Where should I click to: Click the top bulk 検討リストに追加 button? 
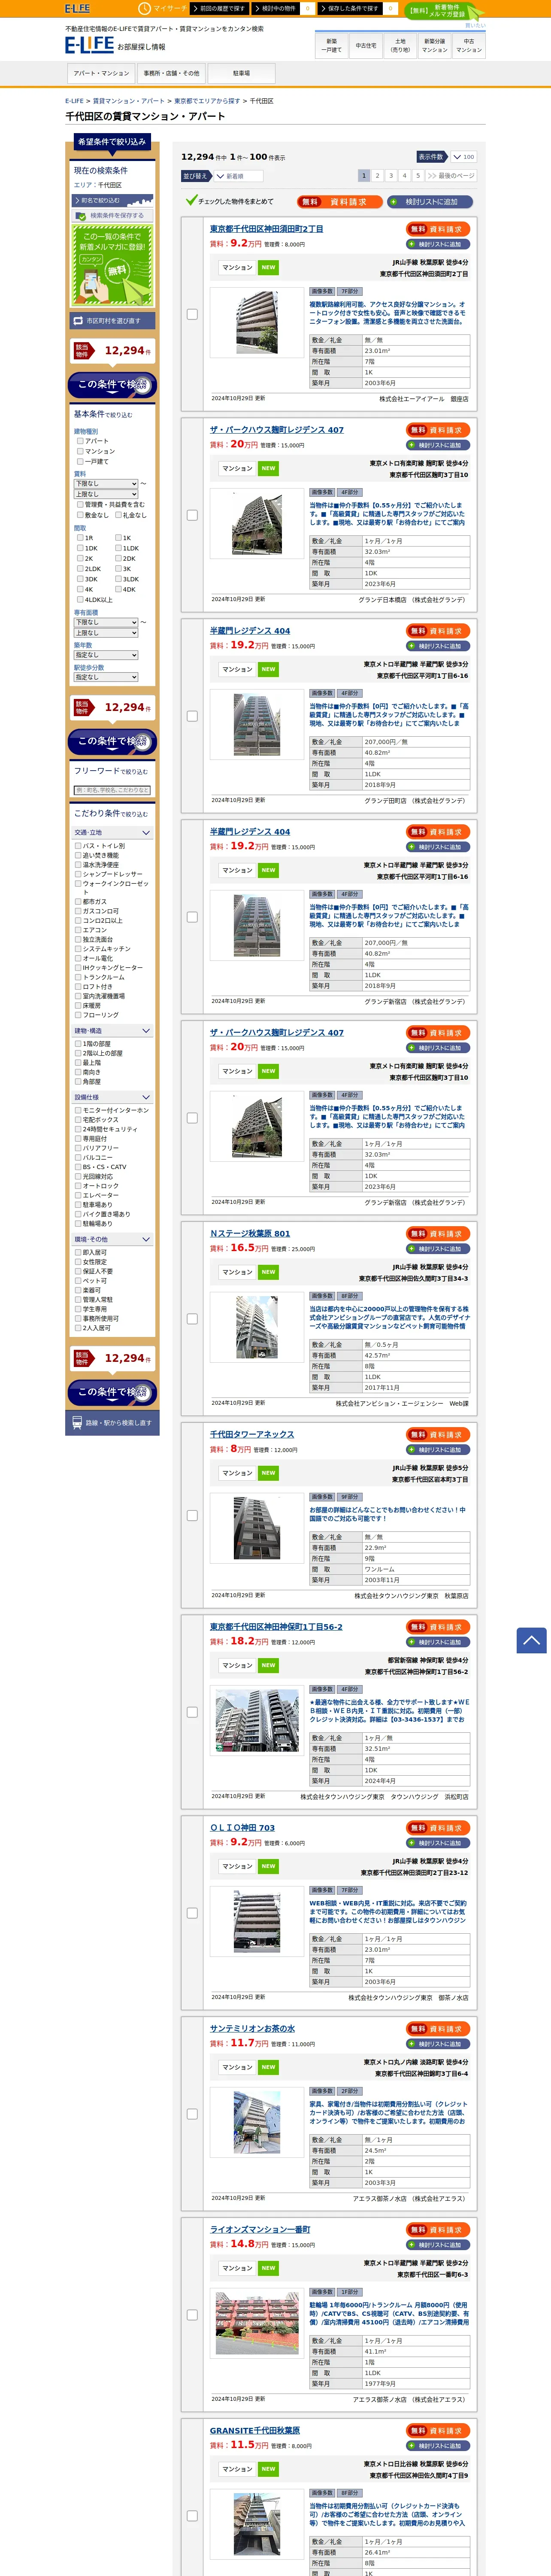point(431,201)
